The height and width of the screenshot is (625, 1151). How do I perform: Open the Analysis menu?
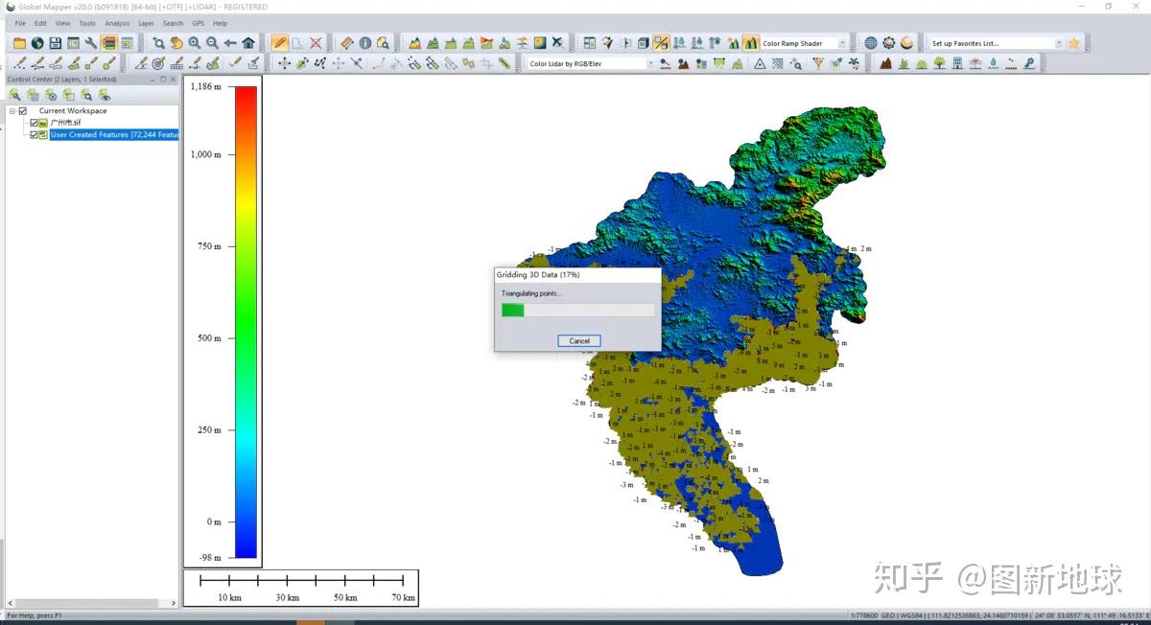[x=117, y=23]
